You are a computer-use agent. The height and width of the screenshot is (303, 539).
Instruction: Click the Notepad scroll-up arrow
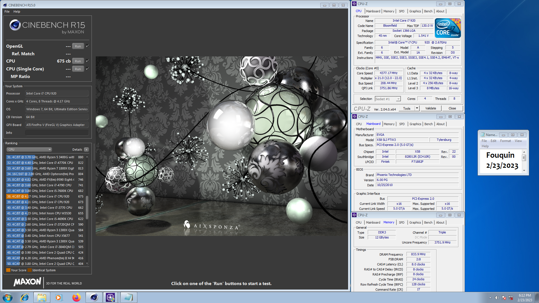pyautogui.click(x=524, y=152)
